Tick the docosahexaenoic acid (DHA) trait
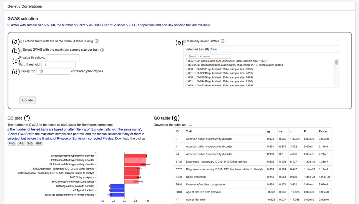 (x=187, y=65)
